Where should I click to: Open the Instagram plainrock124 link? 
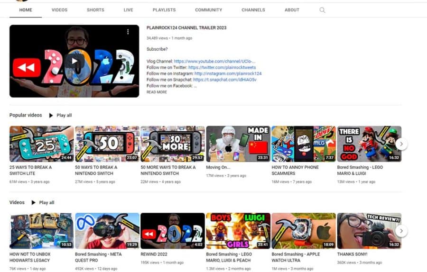point(228,73)
